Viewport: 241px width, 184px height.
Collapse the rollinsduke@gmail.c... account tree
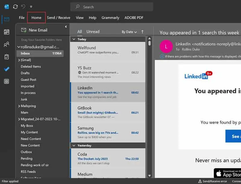tap(19, 47)
